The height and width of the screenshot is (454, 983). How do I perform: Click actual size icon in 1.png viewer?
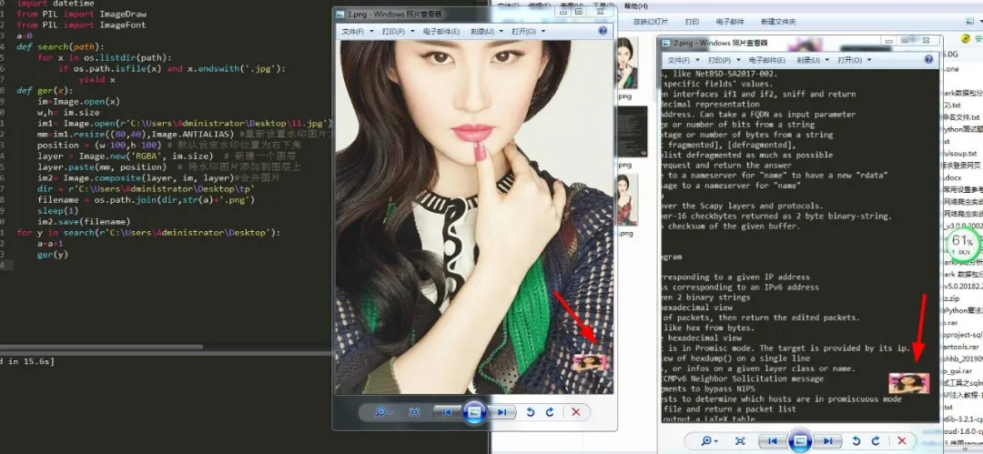click(x=414, y=412)
